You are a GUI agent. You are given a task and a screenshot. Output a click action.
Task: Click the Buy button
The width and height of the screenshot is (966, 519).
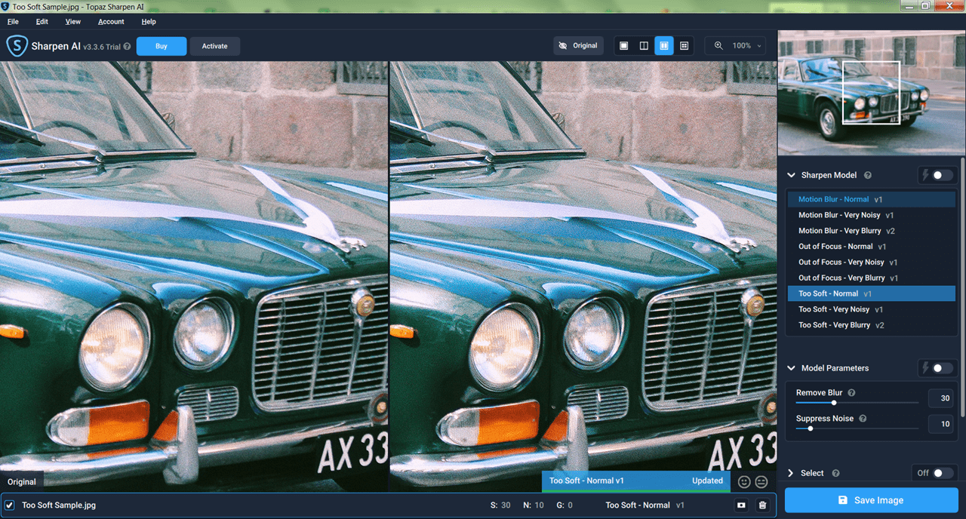click(162, 46)
